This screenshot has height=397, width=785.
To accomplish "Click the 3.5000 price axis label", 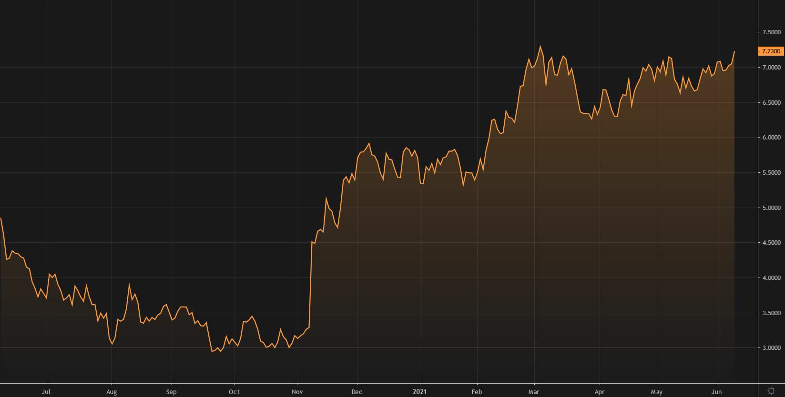I will click(x=771, y=313).
